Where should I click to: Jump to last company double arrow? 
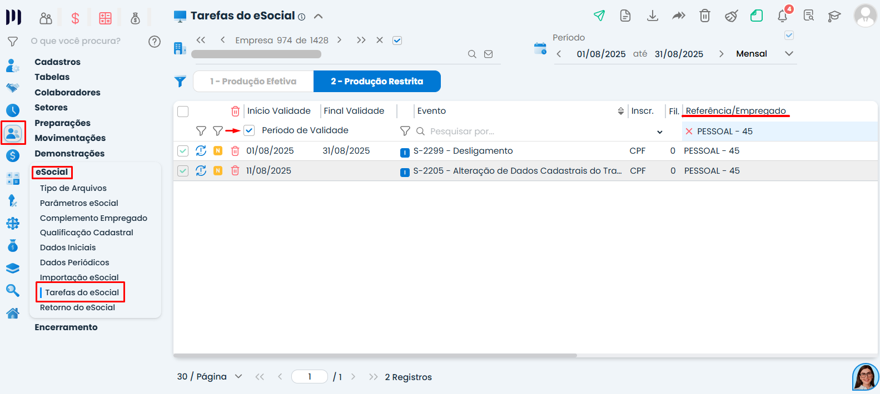pos(361,40)
